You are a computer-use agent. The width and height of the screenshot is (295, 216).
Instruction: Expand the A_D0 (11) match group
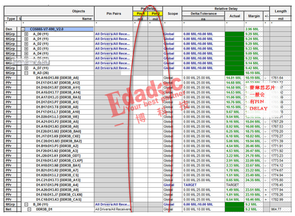27,34
